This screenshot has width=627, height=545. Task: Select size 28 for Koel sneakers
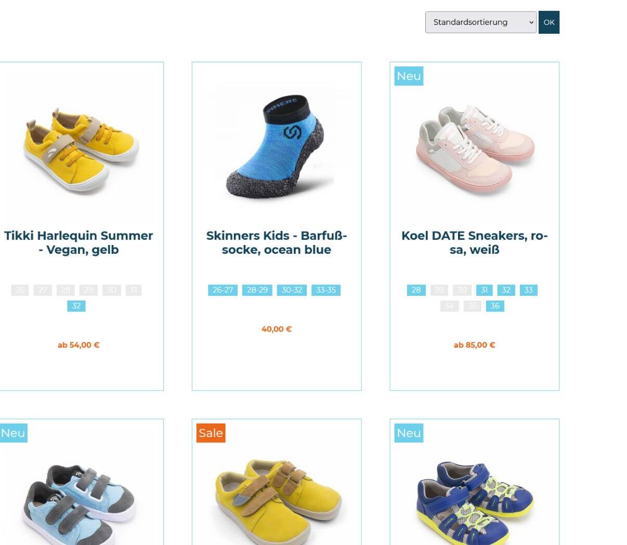(416, 290)
